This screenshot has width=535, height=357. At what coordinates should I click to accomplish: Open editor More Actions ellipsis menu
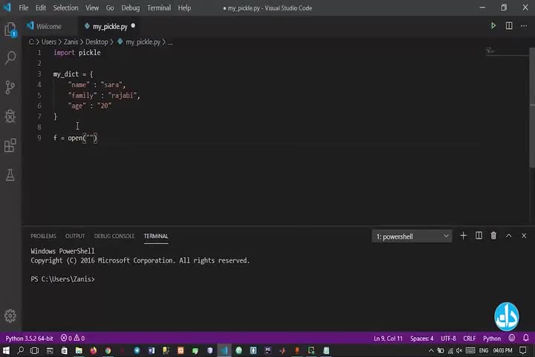[x=524, y=26]
